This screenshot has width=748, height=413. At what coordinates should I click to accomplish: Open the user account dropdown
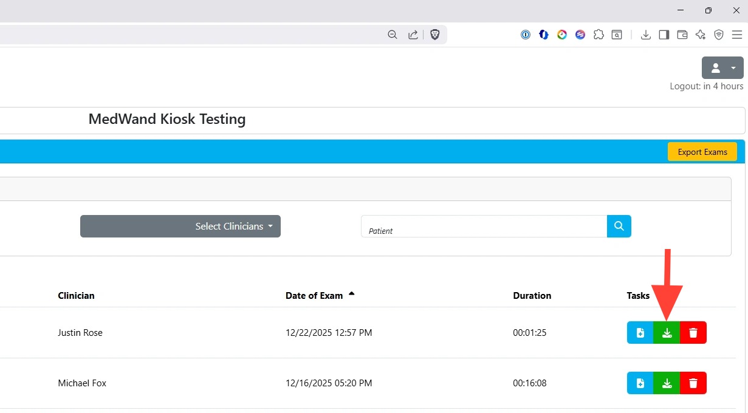point(722,67)
